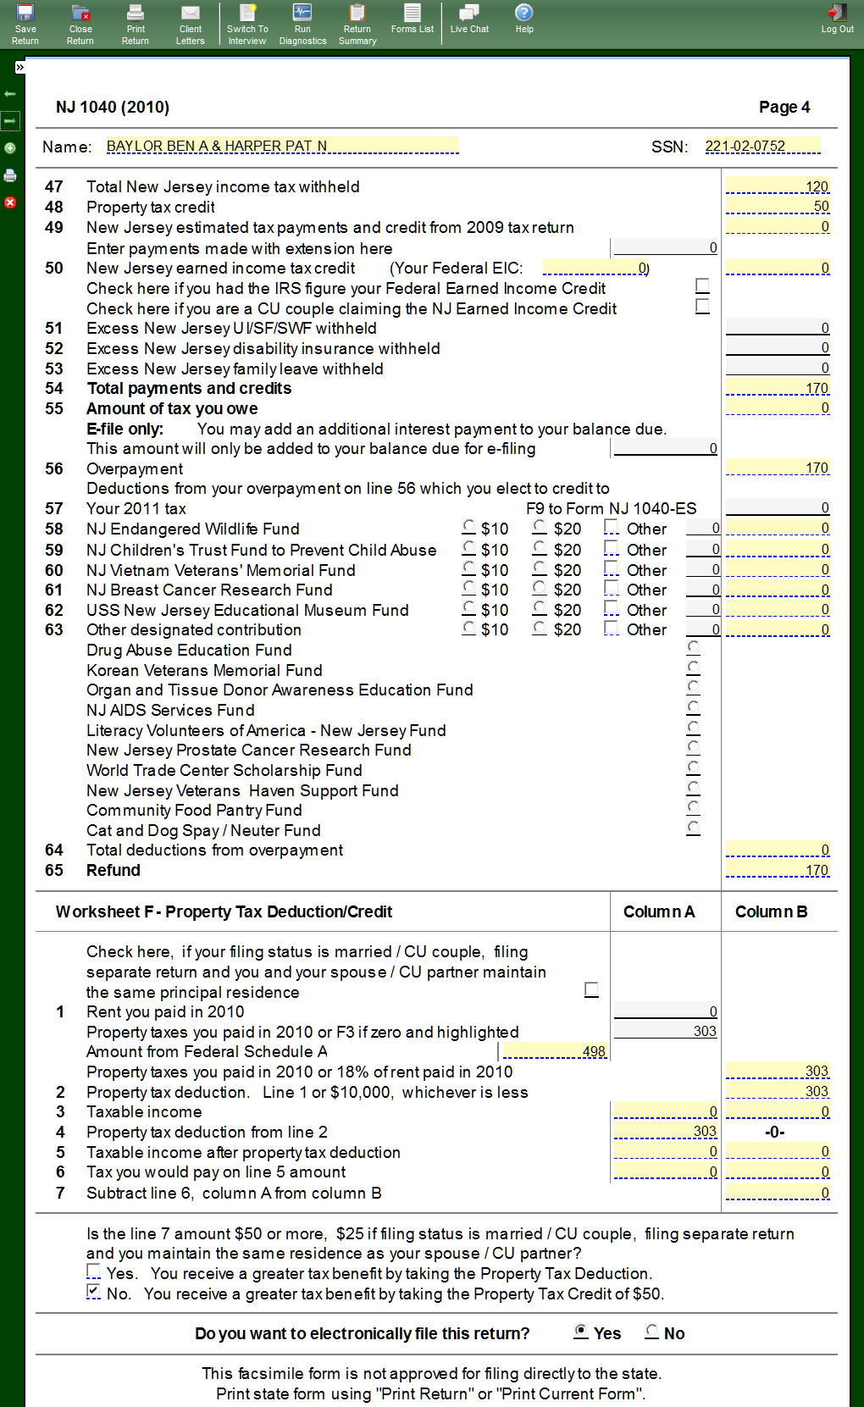Click the sidebar printer icon
Viewport: 864px width, 1407px height.
pyautogui.click(x=10, y=175)
